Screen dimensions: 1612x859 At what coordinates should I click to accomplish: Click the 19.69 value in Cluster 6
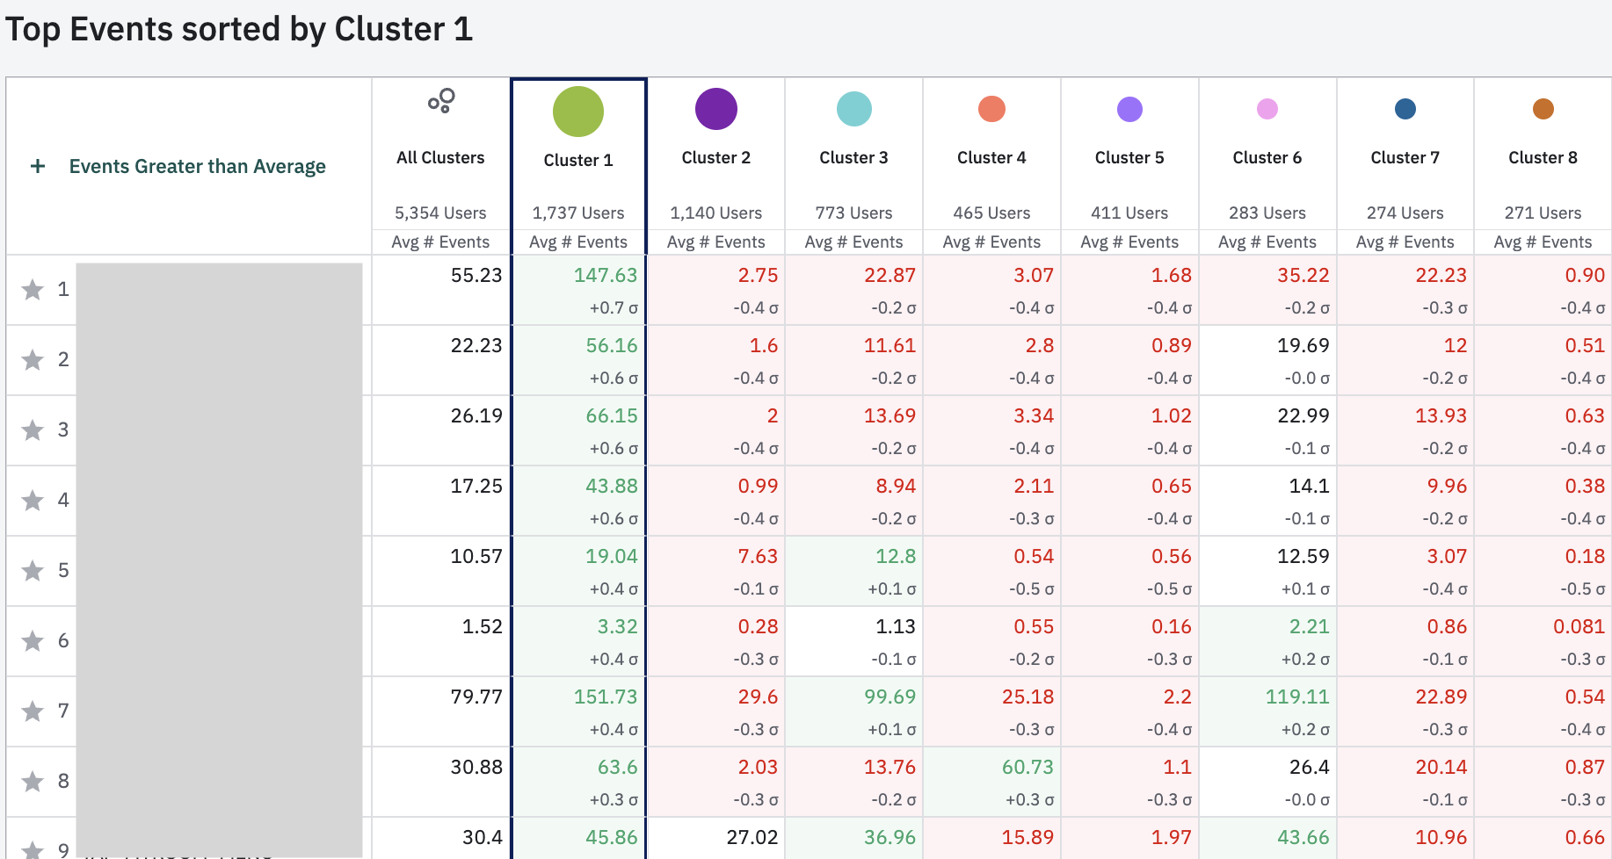coord(1303,346)
